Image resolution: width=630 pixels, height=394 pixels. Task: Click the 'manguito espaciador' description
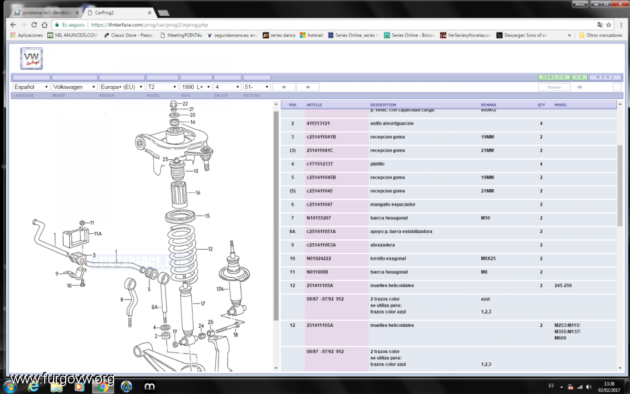pos(393,204)
